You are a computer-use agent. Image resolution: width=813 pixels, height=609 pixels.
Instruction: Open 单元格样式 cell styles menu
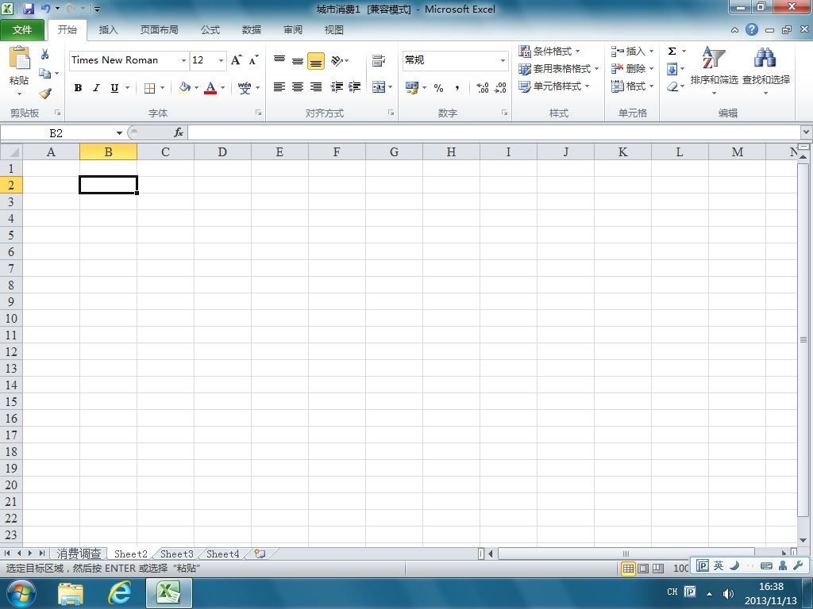tap(554, 86)
